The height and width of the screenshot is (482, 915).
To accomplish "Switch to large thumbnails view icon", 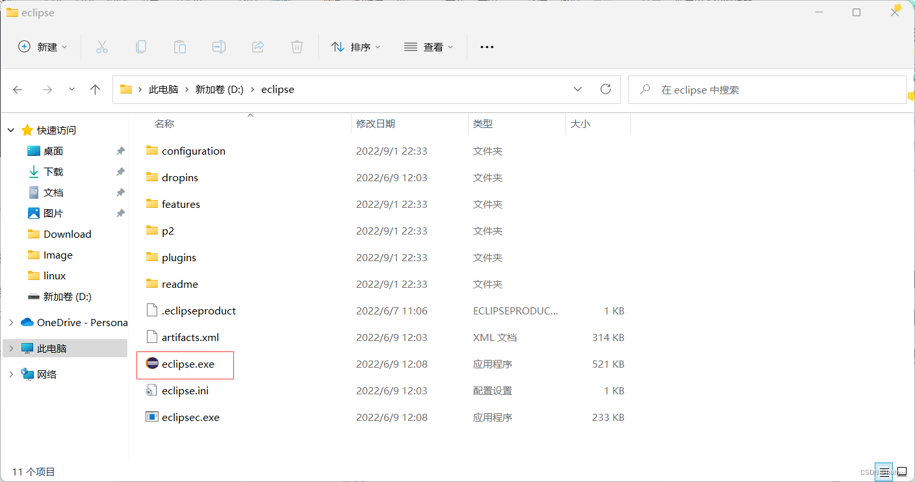I will point(901,472).
